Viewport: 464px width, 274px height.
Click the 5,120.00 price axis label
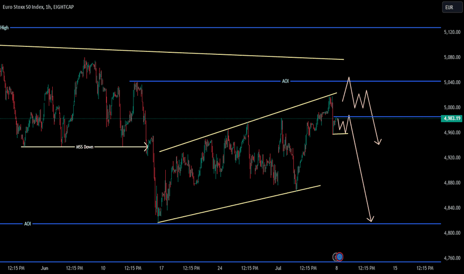click(x=452, y=32)
